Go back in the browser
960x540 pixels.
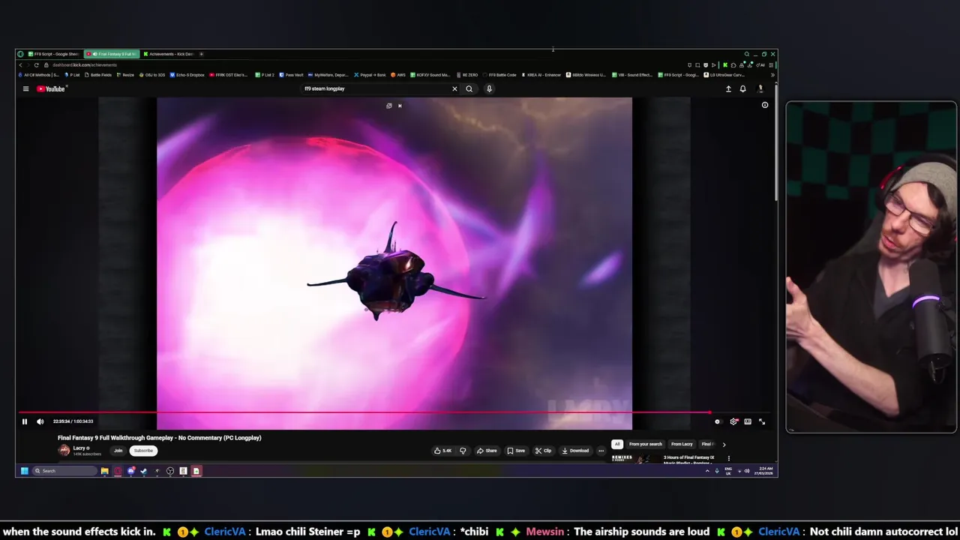(20, 65)
